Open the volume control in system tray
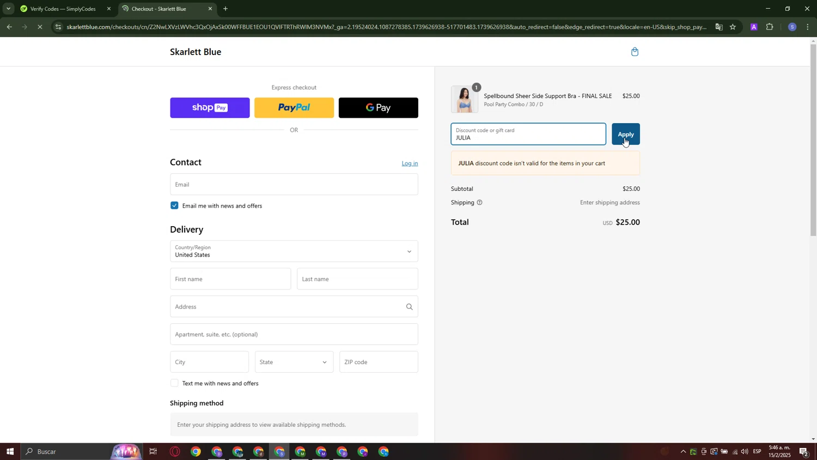Screen dimensions: 817x460 click(x=745, y=452)
